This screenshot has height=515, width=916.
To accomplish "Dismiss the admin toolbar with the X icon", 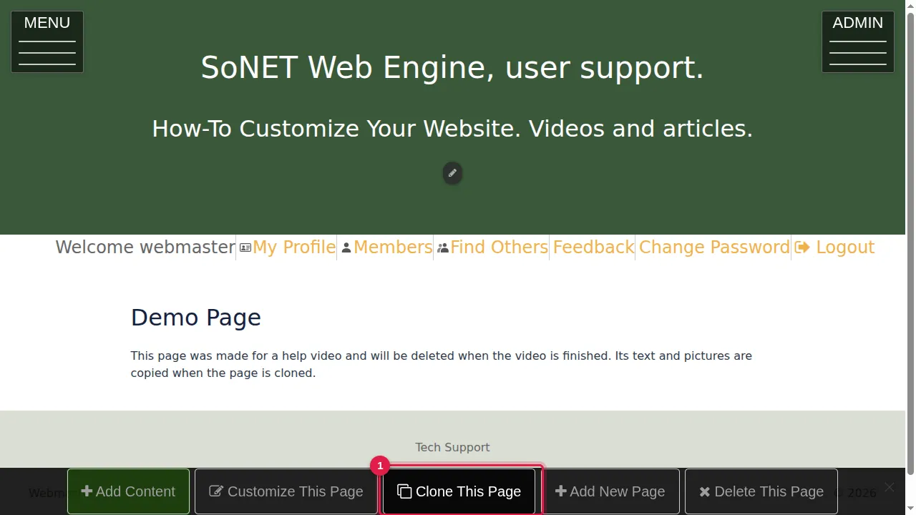I will [890, 487].
